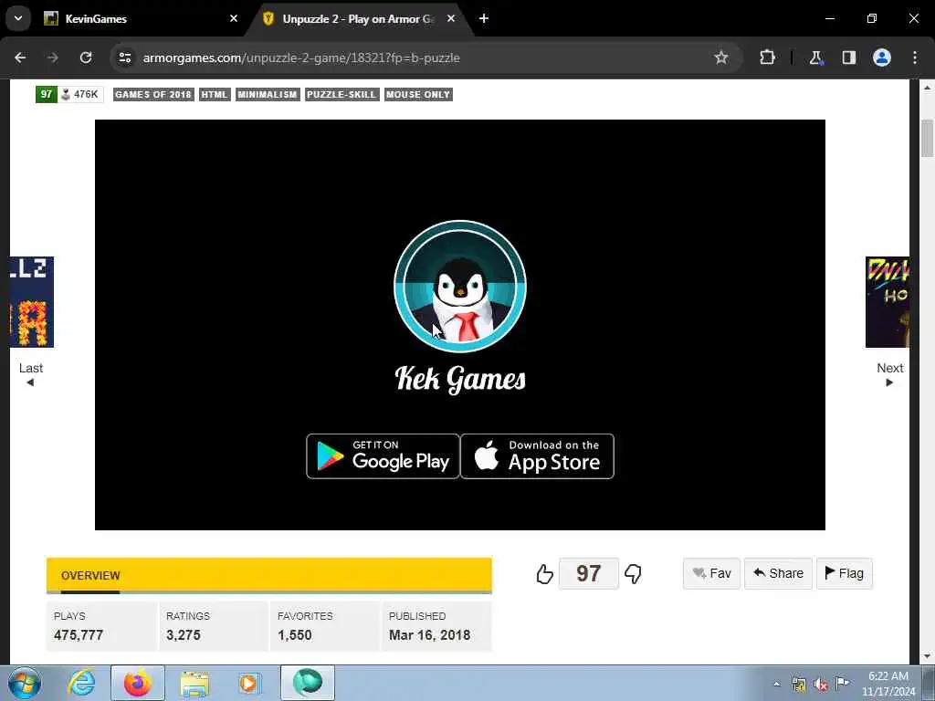This screenshot has width=935, height=701.
Task: Reload the Armor Games page
Action: pyautogui.click(x=86, y=58)
